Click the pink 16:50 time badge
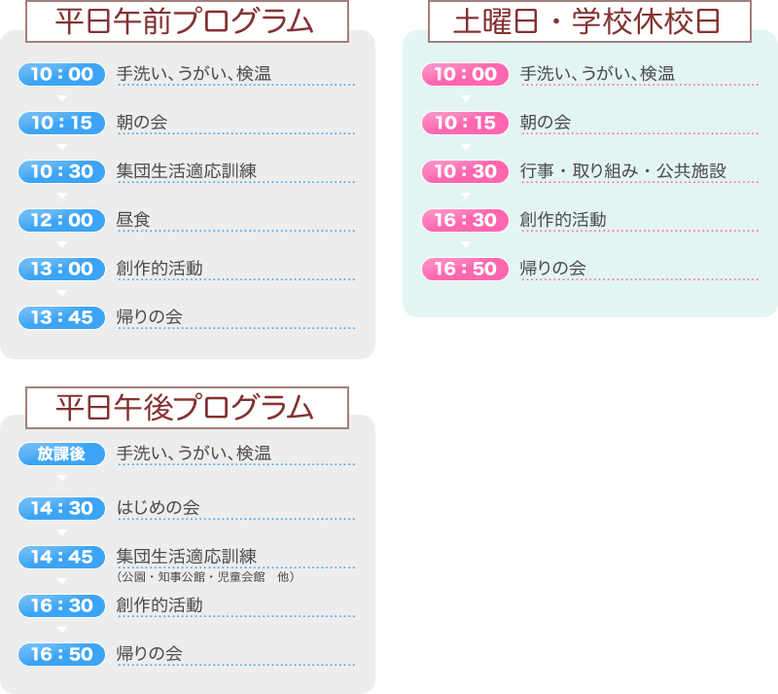Viewport: 778px width, 694px height. pyautogui.click(x=465, y=269)
